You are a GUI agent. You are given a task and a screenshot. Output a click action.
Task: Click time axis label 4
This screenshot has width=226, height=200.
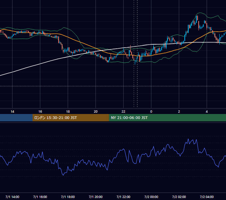pos(207,112)
